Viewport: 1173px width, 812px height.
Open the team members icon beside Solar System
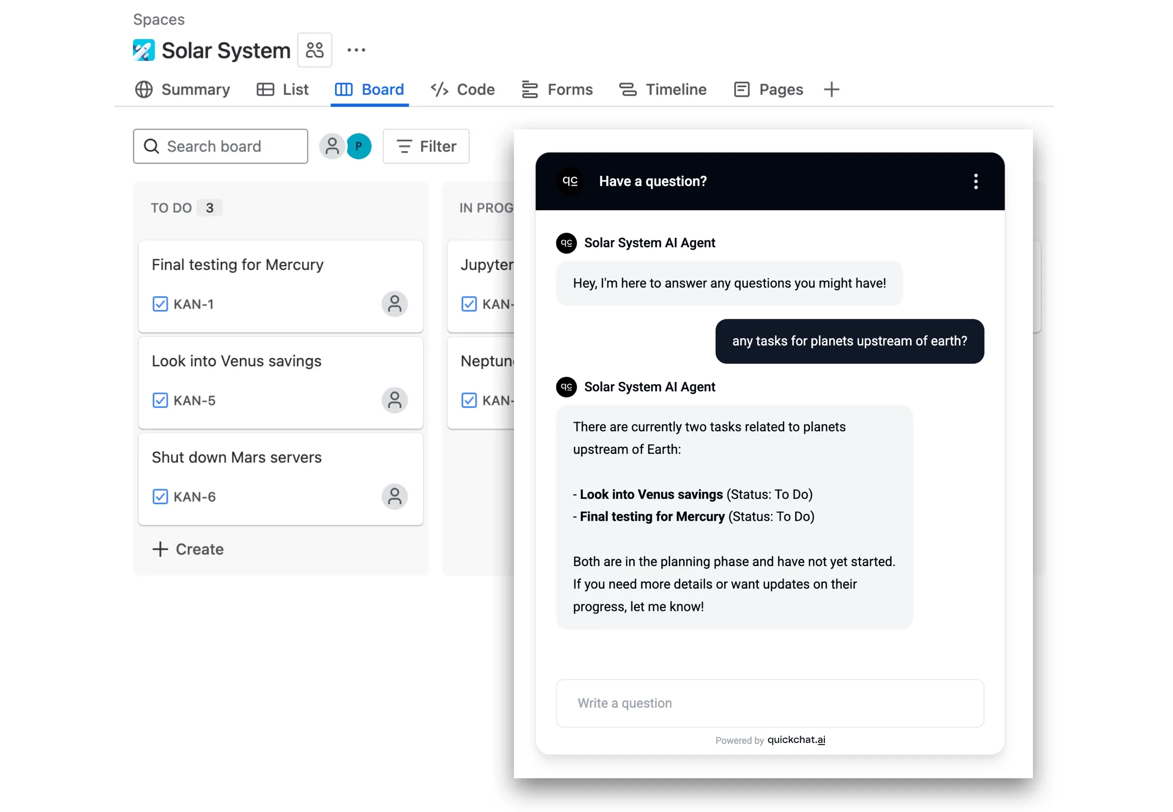(x=314, y=50)
